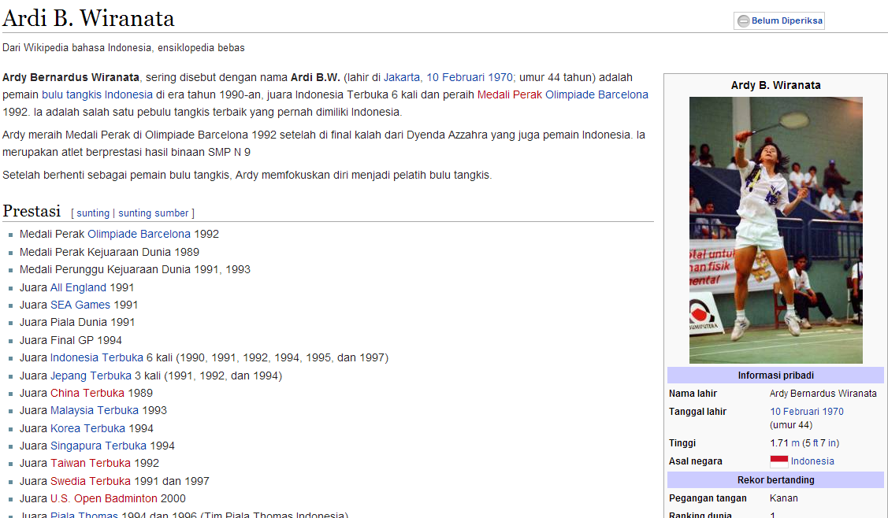Image resolution: width=888 pixels, height=518 pixels.
Task: Click the m unit link beside 1.71
Action: pos(795,443)
